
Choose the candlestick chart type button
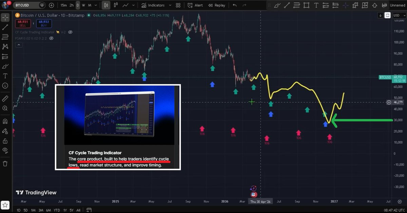click(106, 5)
